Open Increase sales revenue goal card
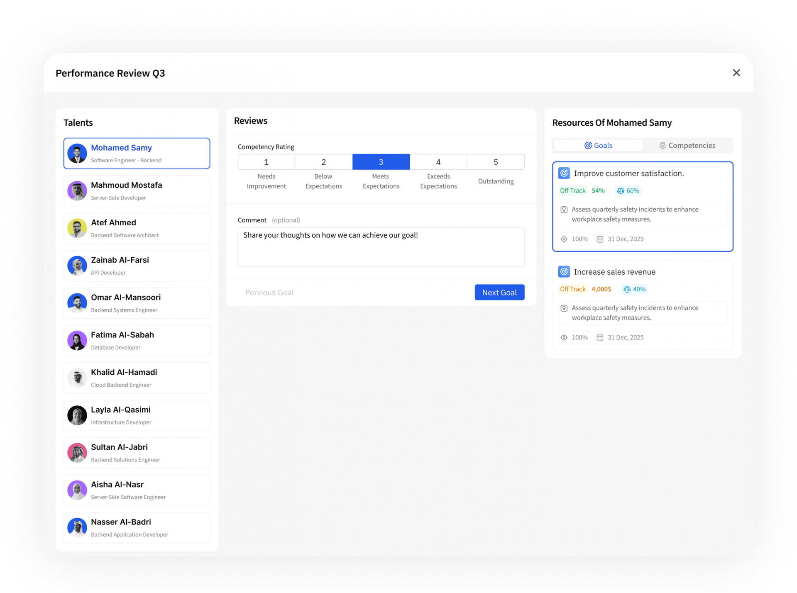Image resolution: width=797 pixels, height=593 pixels. point(643,305)
